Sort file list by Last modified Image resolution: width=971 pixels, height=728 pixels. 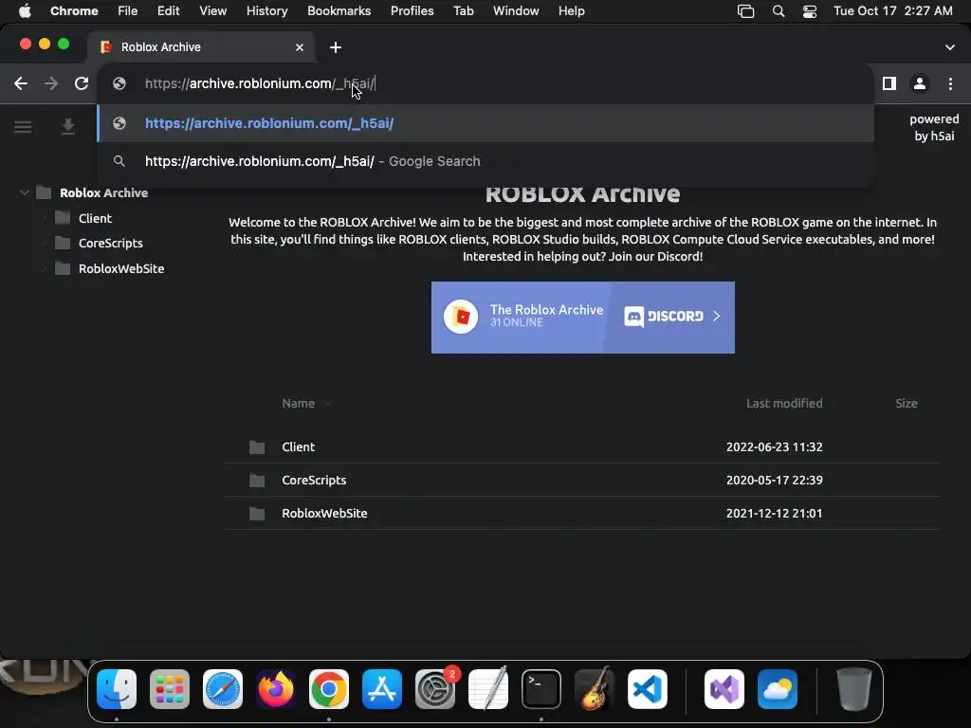tap(784, 403)
